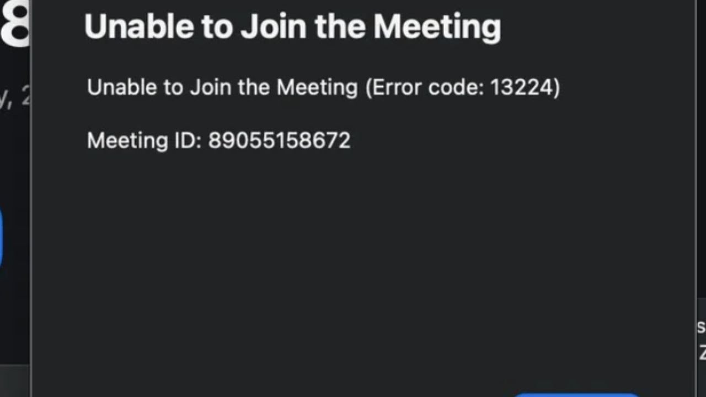
Task: Click the meeting ID number 89055158672
Action: pyautogui.click(x=279, y=140)
